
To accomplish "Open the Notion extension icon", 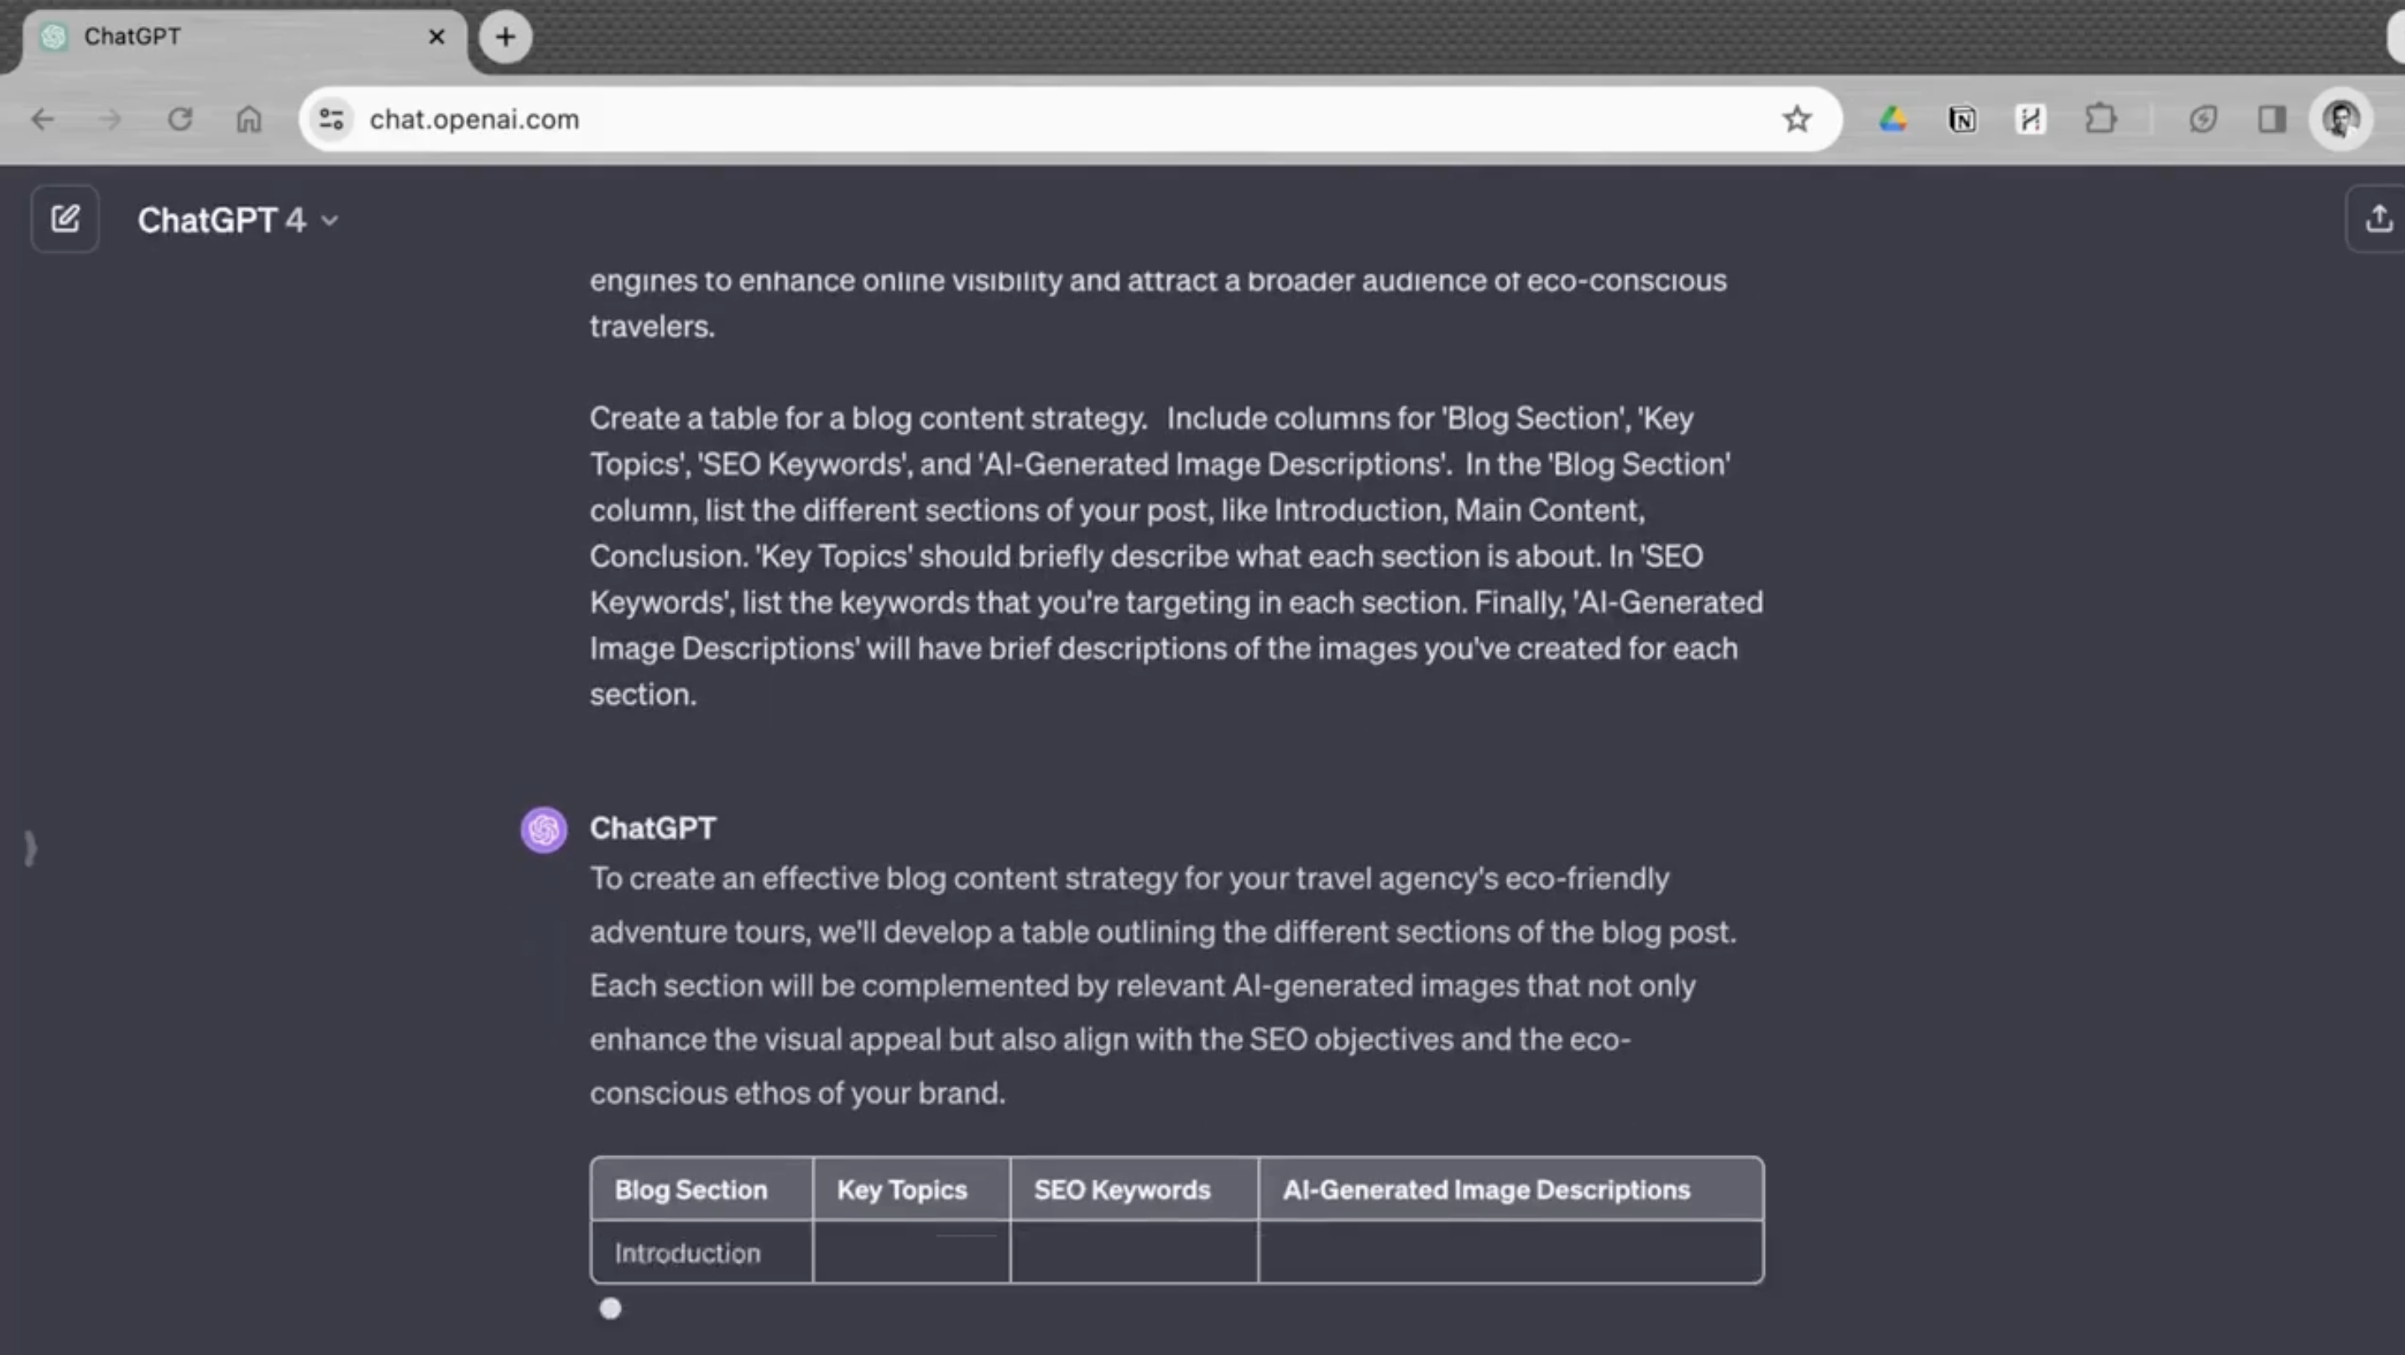I will click(1962, 119).
